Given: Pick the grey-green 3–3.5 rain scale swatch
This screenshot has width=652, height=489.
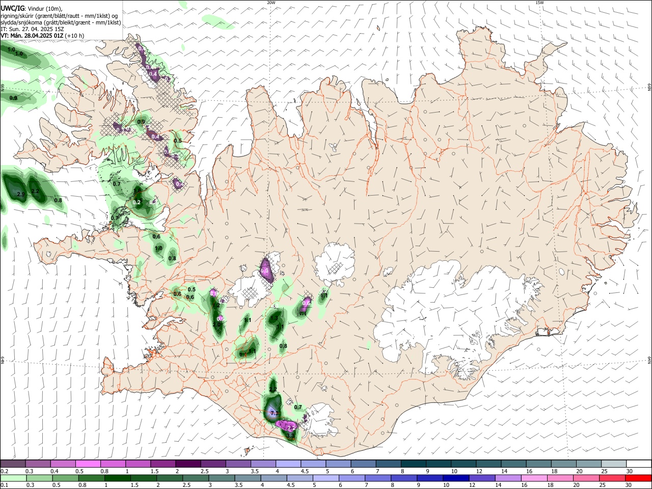Looking at the screenshot, I should (x=222, y=478).
